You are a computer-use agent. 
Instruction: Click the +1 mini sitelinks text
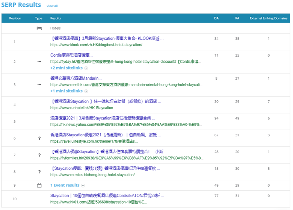pyautogui.click(x=66, y=91)
